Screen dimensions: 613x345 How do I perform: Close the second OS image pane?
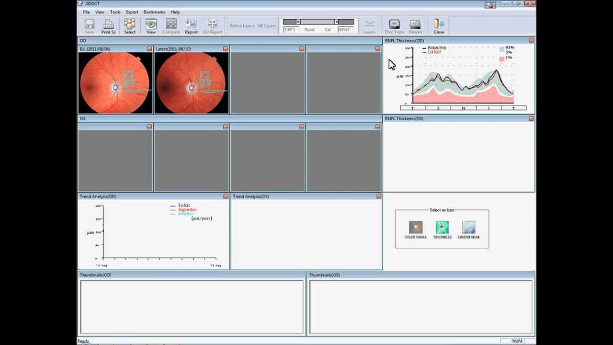pos(226,127)
